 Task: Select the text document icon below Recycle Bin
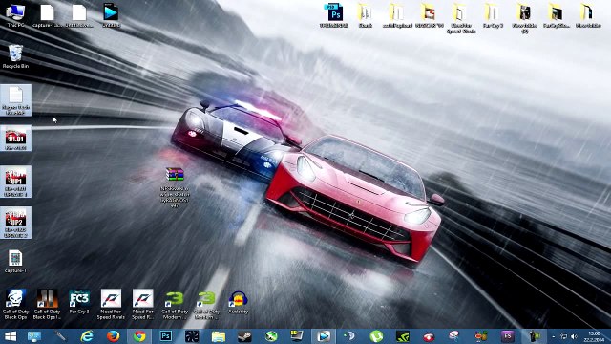point(15,100)
